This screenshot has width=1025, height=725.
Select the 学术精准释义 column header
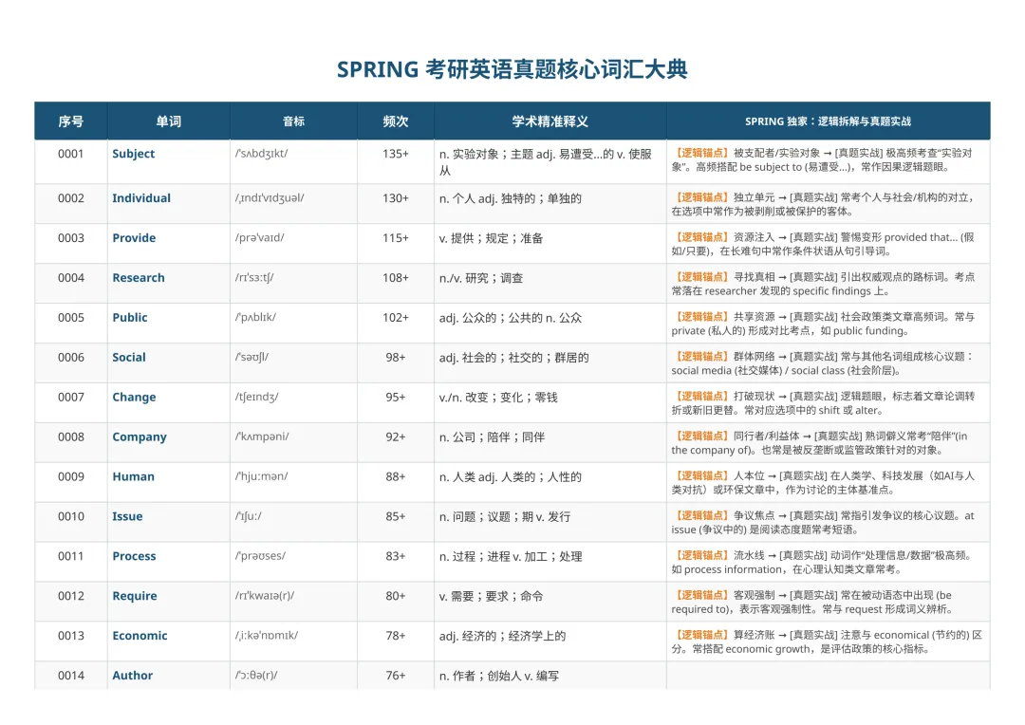point(550,121)
